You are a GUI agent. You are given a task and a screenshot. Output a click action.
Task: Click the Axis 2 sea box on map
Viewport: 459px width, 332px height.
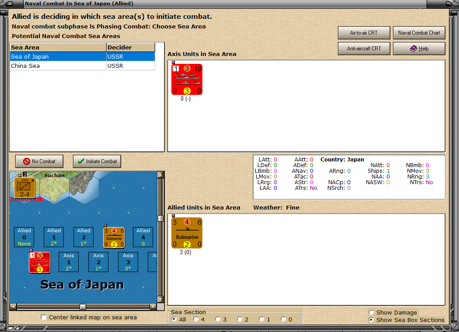coord(98,262)
